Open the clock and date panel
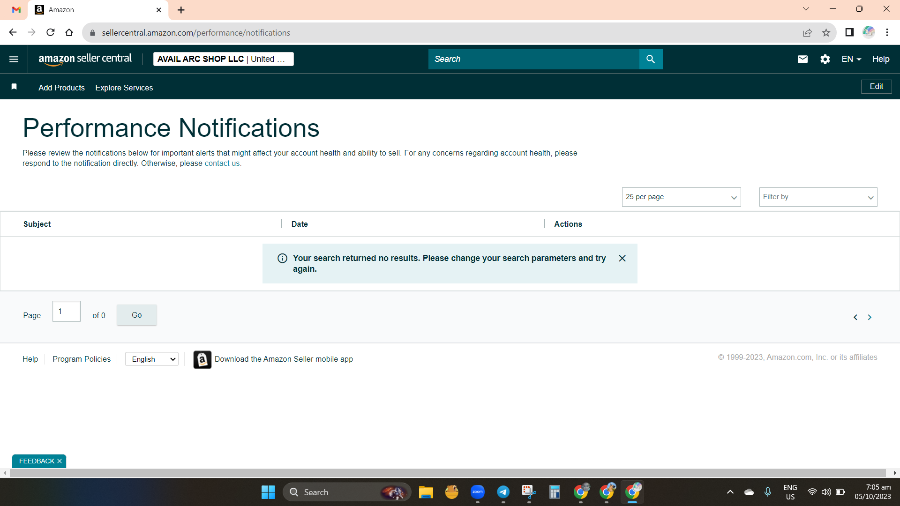 click(x=873, y=492)
